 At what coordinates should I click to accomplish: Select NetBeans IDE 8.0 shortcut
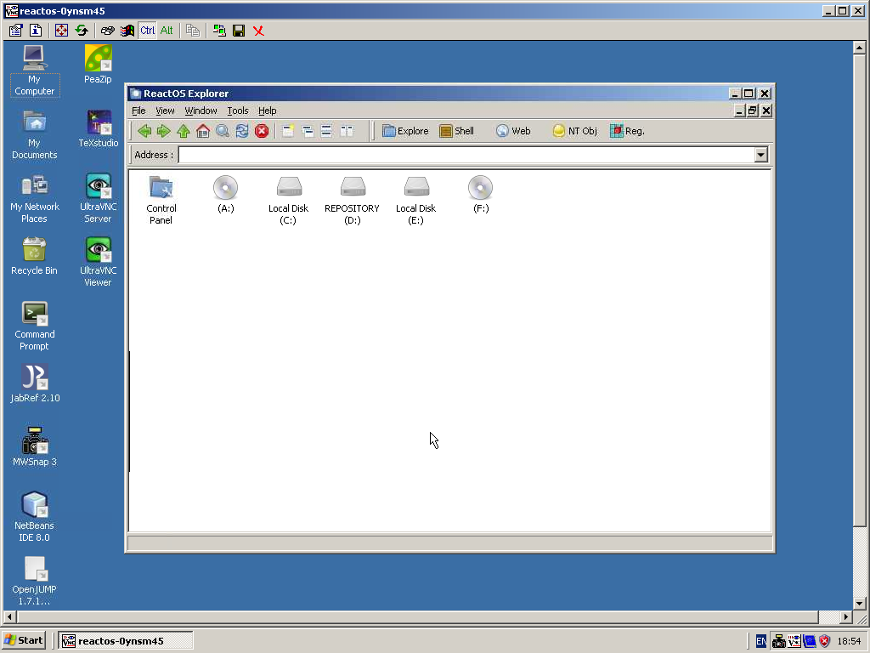click(34, 517)
